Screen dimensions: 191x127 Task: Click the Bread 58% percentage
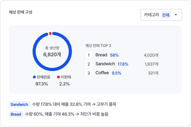114,55
